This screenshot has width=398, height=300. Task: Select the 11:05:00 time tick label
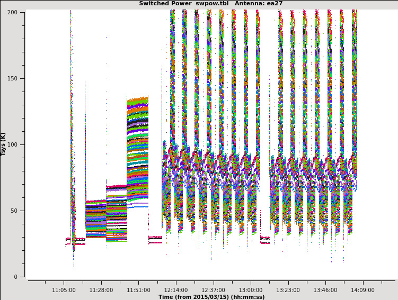64,290
